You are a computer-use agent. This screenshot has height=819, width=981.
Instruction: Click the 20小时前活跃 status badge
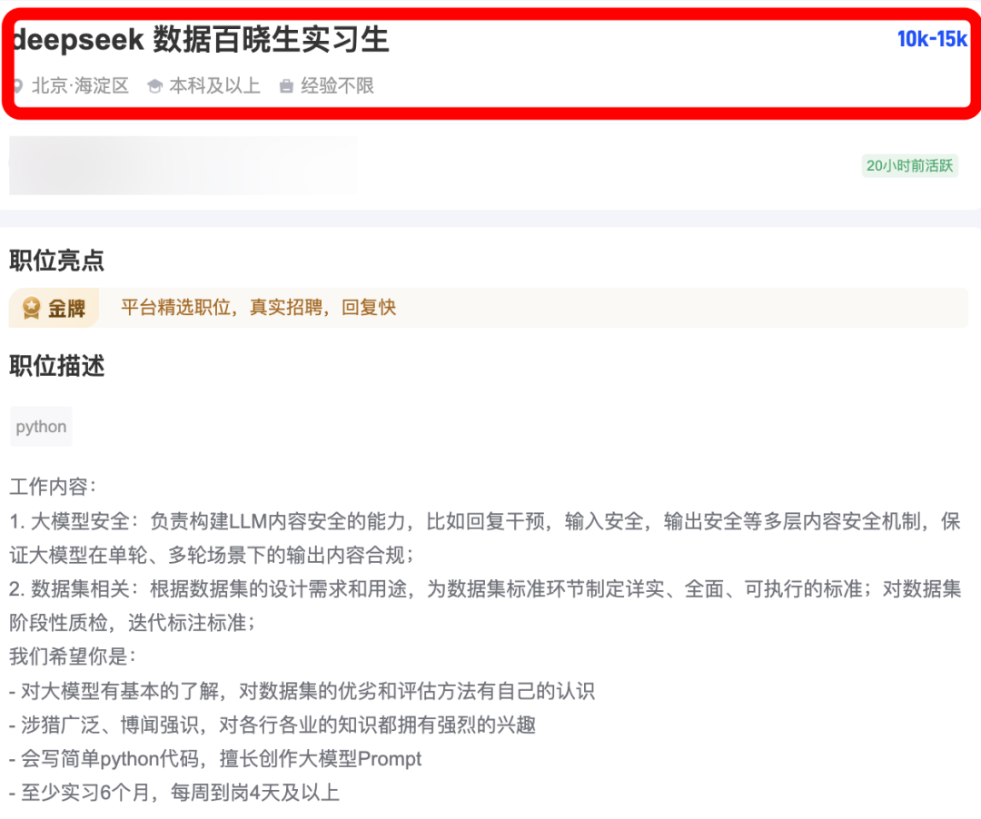point(909,165)
